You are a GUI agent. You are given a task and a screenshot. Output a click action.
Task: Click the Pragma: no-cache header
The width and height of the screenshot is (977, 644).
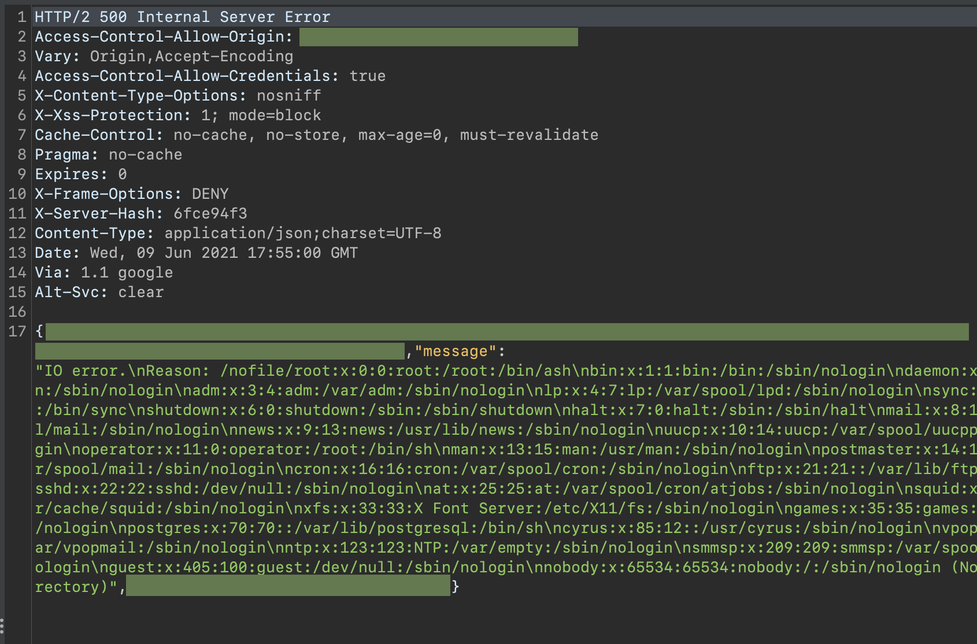(x=108, y=154)
